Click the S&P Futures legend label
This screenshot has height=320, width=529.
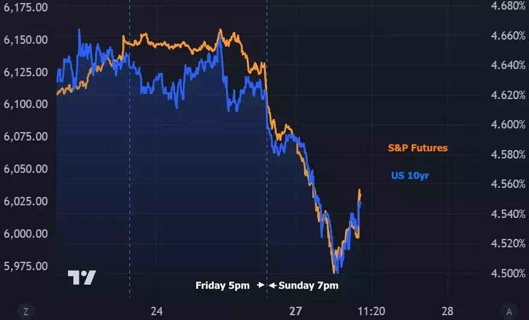tap(418, 148)
